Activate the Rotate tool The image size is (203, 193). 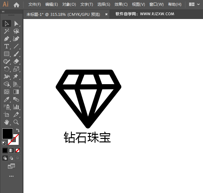(7, 69)
